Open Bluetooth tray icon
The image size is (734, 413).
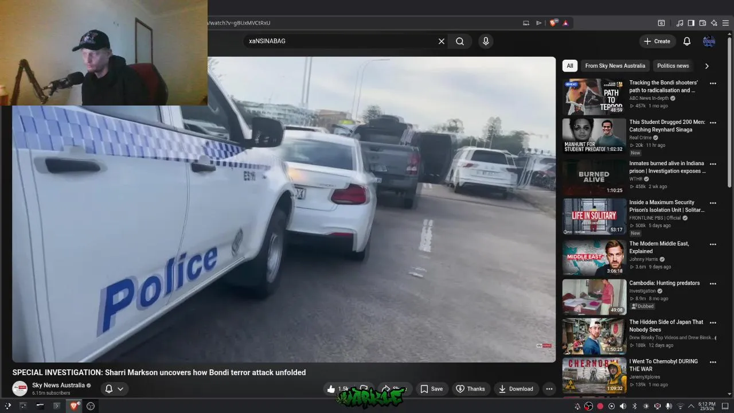[x=634, y=406]
